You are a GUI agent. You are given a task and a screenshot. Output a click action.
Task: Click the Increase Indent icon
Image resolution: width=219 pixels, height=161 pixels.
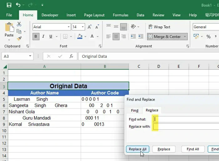[141, 36]
